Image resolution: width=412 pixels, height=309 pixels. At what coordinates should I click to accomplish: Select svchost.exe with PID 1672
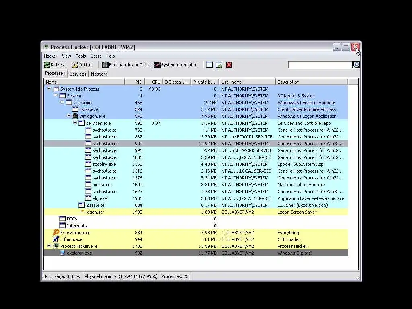pyautogui.click(x=196, y=191)
